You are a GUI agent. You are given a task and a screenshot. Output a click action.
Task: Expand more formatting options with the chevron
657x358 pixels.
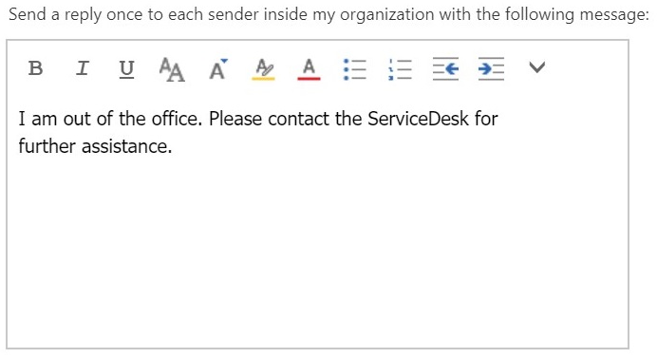click(536, 67)
